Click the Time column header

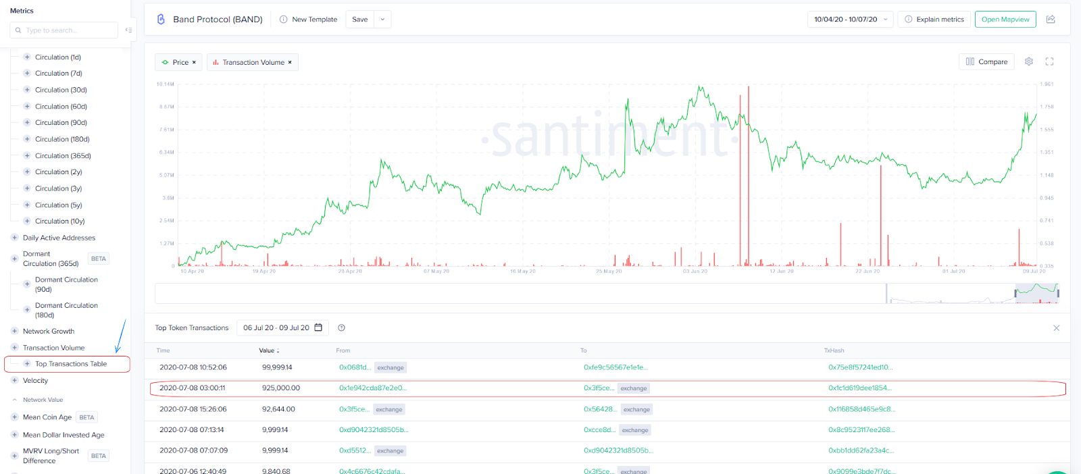pos(163,350)
